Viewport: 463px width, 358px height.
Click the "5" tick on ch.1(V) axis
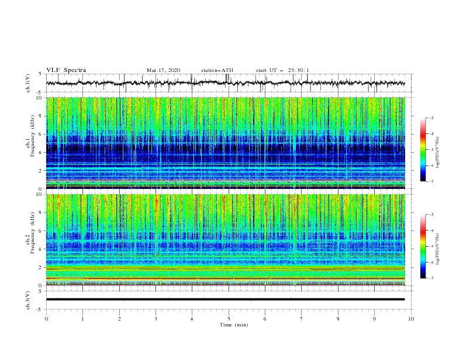(x=40, y=74)
